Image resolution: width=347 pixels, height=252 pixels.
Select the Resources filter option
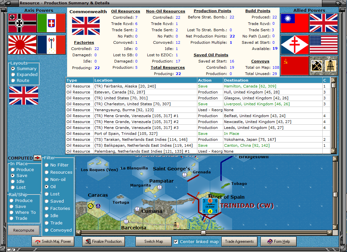pos(59,172)
